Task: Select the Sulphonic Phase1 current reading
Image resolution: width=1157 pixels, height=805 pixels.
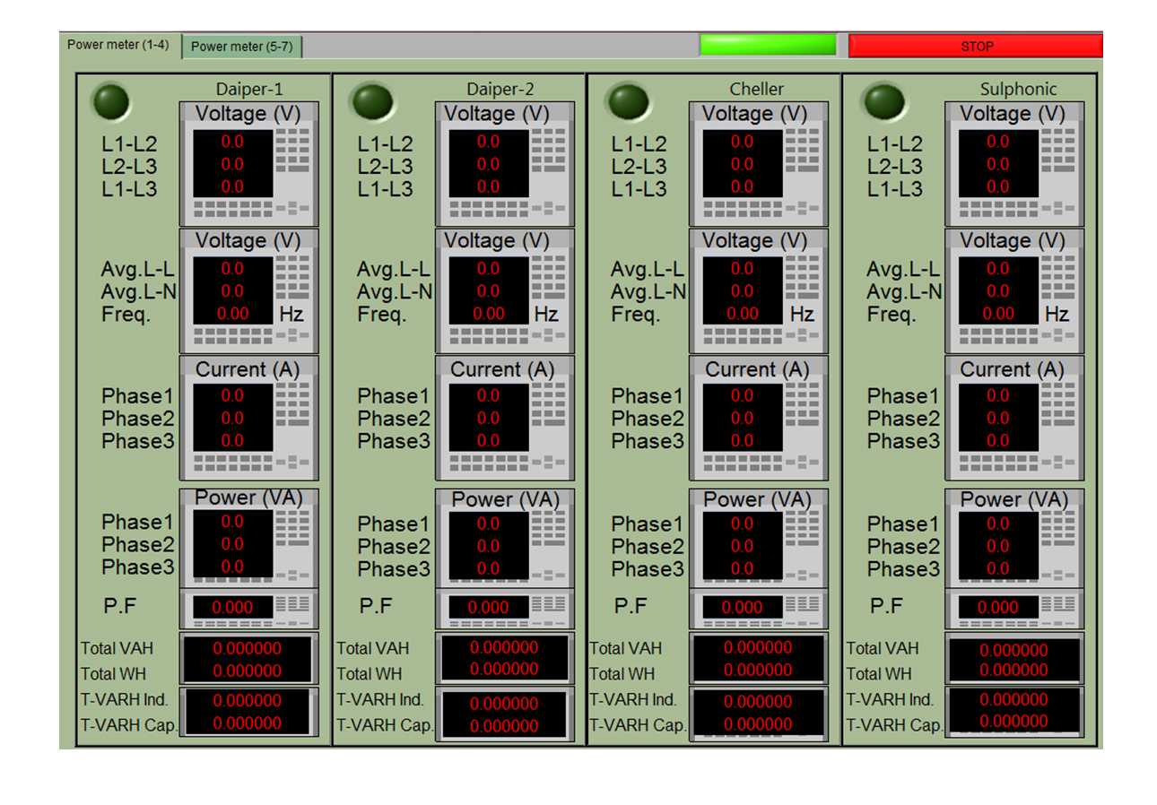Action: pyautogui.click(x=997, y=395)
